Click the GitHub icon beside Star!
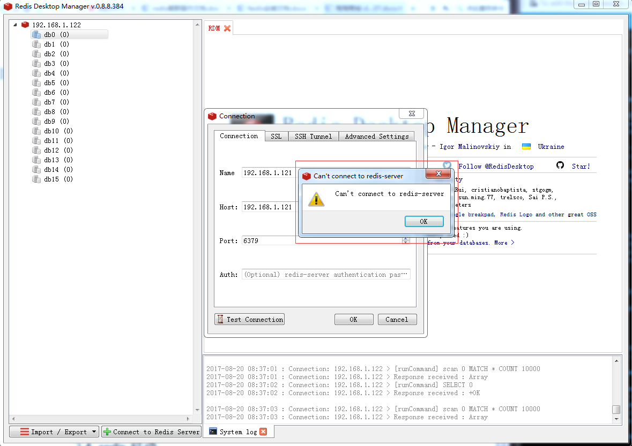 (560, 165)
